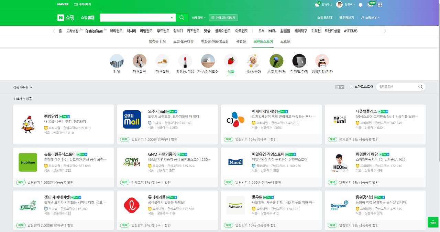Open 트렌드상품 in navigation bar
Viewport: 440px width, 232px height.
[x=332, y=31]
